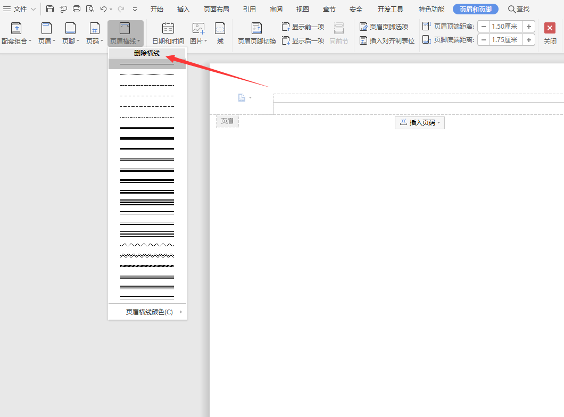Image resolution: width=564 pixels, height=417 pixels.
Task: Click the undo arrow icon
Action: (104, 9)
